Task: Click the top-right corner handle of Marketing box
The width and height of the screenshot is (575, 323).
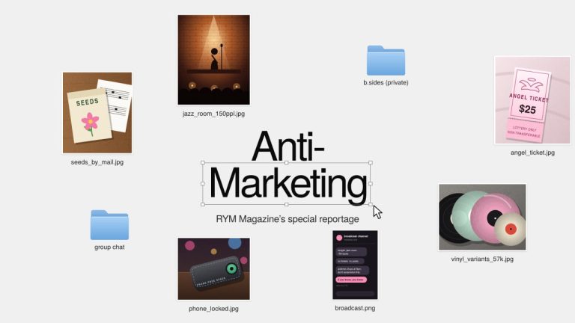Action: pyautogui.click(x=371, y=162)
